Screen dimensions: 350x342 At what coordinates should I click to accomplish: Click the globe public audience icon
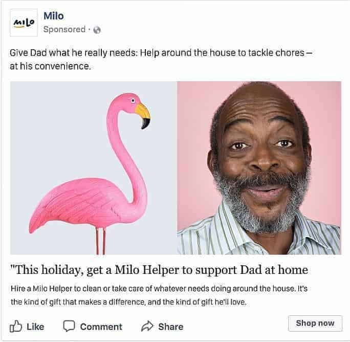click(x=97, y=30)
